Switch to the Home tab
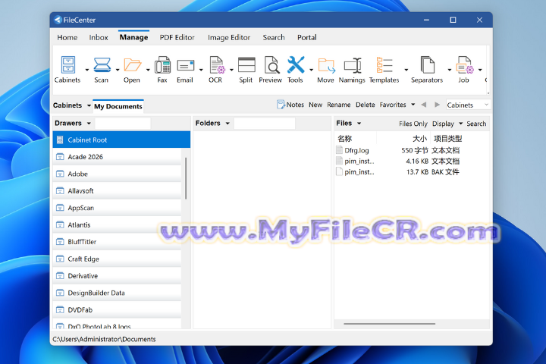 (x=67, y=37)
